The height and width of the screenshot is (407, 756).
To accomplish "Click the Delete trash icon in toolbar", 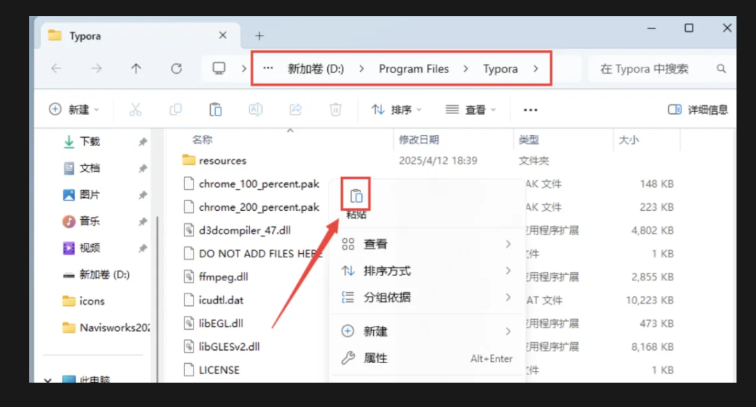I will tap(336, 110).
